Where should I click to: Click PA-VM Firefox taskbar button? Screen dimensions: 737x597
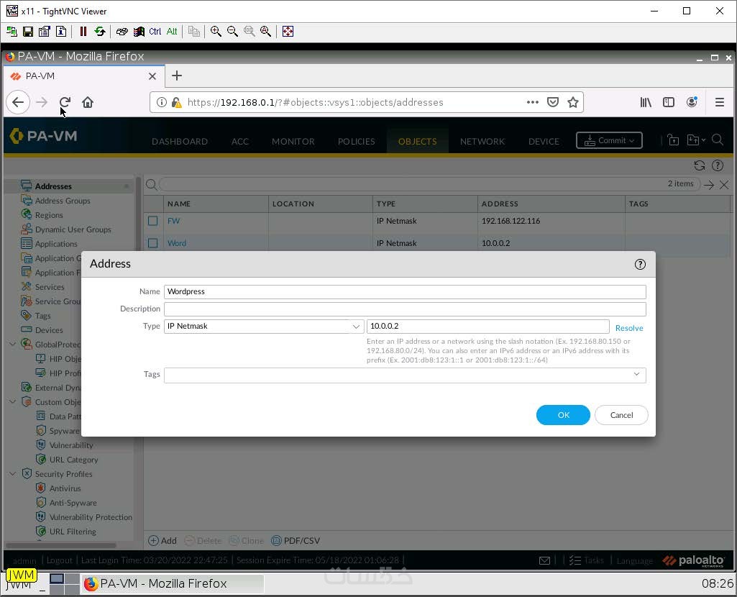[x=173, y=583]
